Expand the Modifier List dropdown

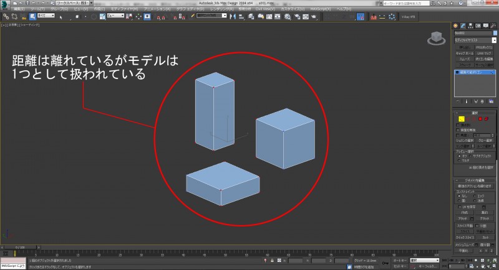(474, 39)
